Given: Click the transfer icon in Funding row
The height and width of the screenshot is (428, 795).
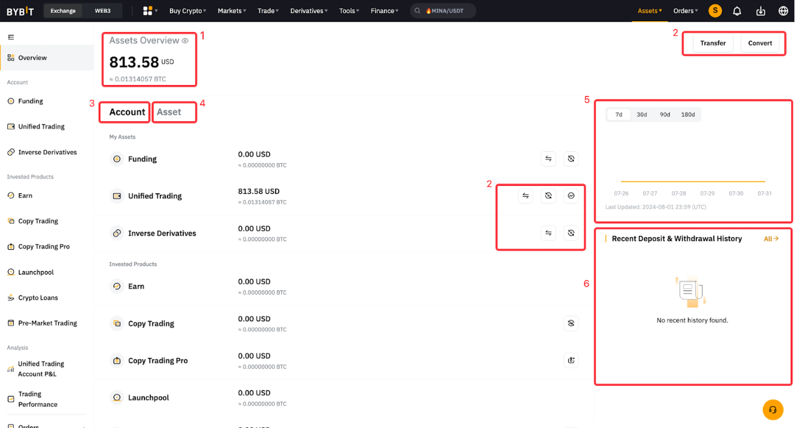Looking at the screenshot, I should (x=548, y=159).
